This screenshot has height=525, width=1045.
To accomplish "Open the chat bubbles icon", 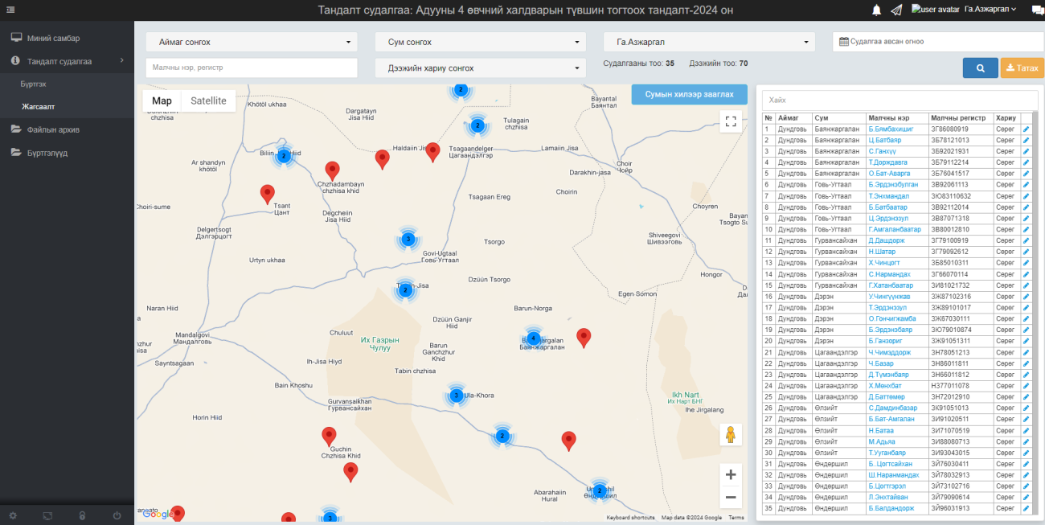I will tap(1036, 10).
